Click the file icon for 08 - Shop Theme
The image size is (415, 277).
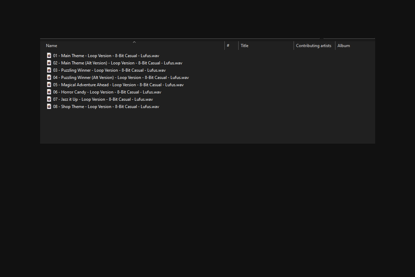click(x=49, y=106)
